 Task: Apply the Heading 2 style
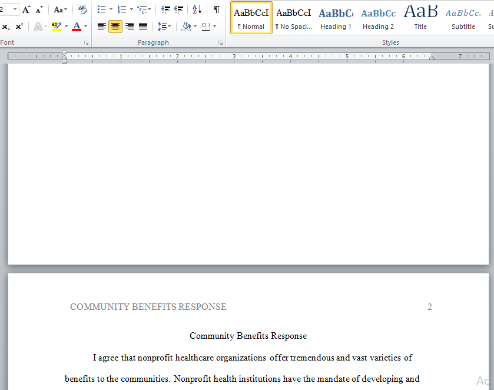pos(378,17)
